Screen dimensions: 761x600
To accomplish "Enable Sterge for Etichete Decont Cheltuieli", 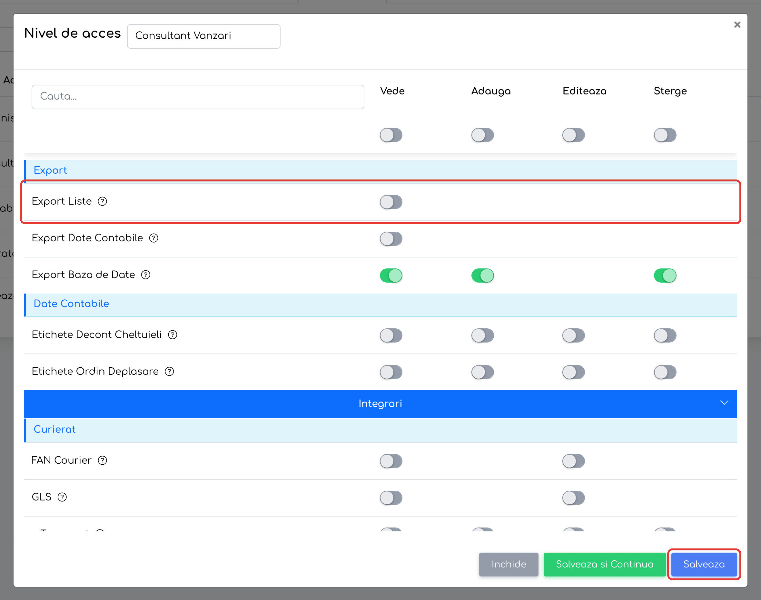I will tap(665, 335).
